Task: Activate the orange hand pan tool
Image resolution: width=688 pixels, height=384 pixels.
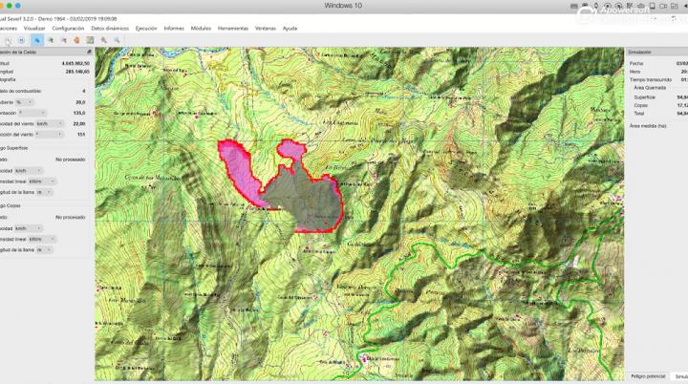Action: pos(76,40)
